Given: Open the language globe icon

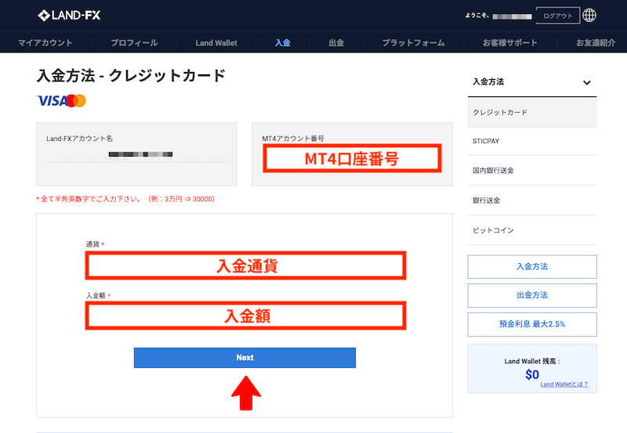Looking at the screenshot, I should click(x=589, y=15).
